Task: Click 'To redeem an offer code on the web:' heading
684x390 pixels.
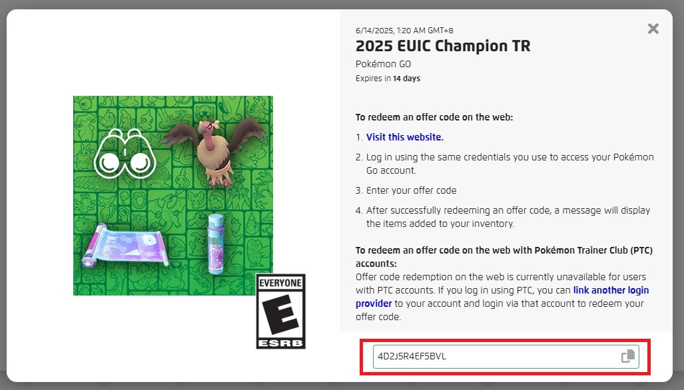Action: (x=434, y=117)
